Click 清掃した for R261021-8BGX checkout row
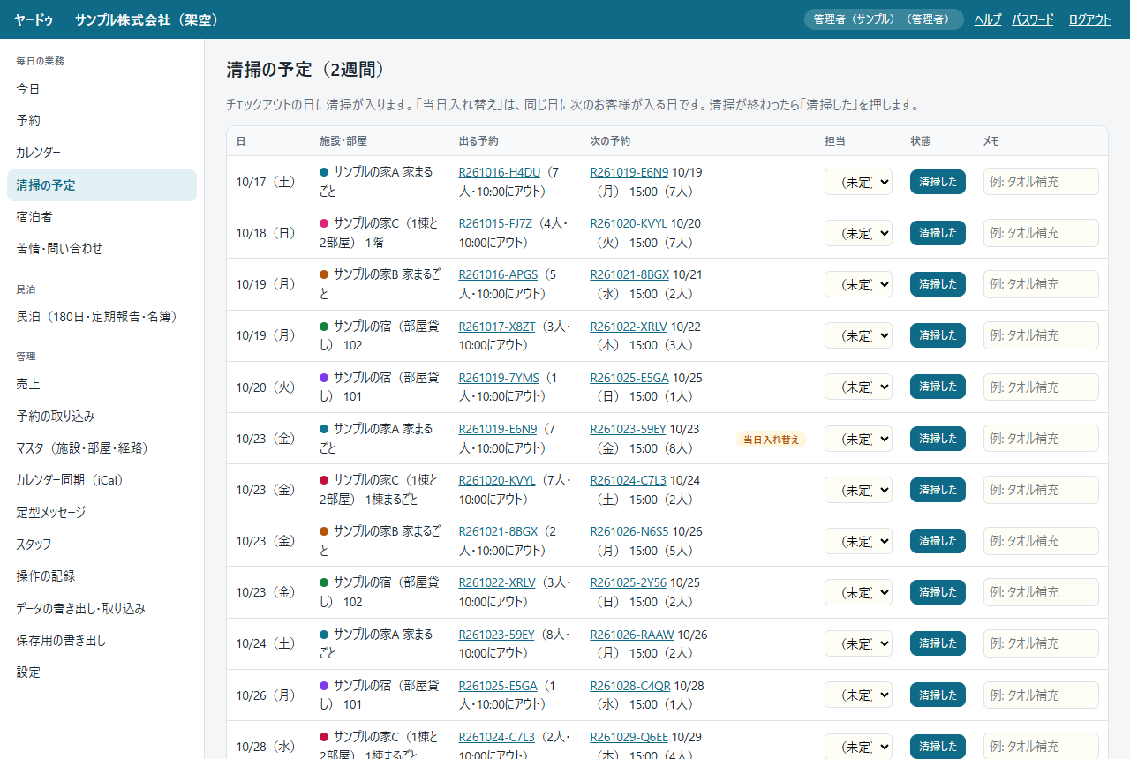This screenshot has height=759, width=1130. point(938,541)
